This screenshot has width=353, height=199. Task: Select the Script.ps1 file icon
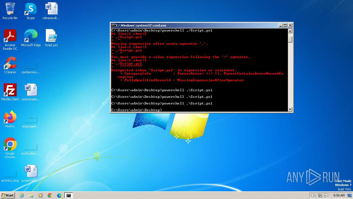[51, 38]
